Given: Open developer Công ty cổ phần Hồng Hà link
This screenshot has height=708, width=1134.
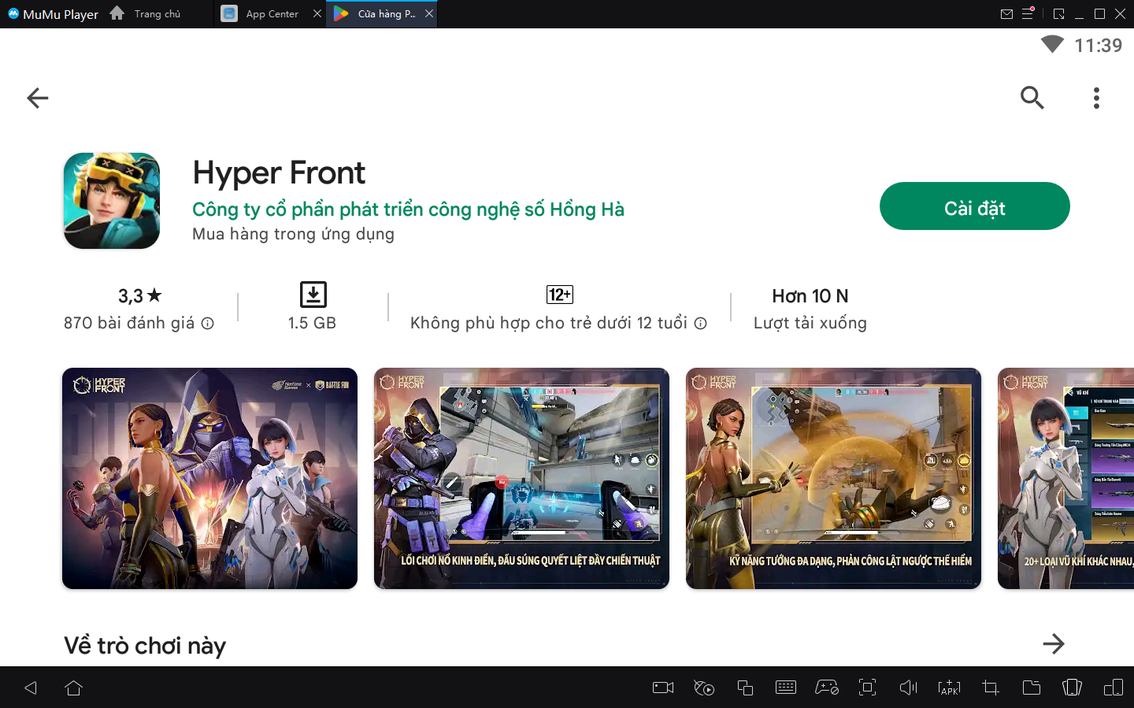Looking at the screenshot, I should tap(408, 209).
